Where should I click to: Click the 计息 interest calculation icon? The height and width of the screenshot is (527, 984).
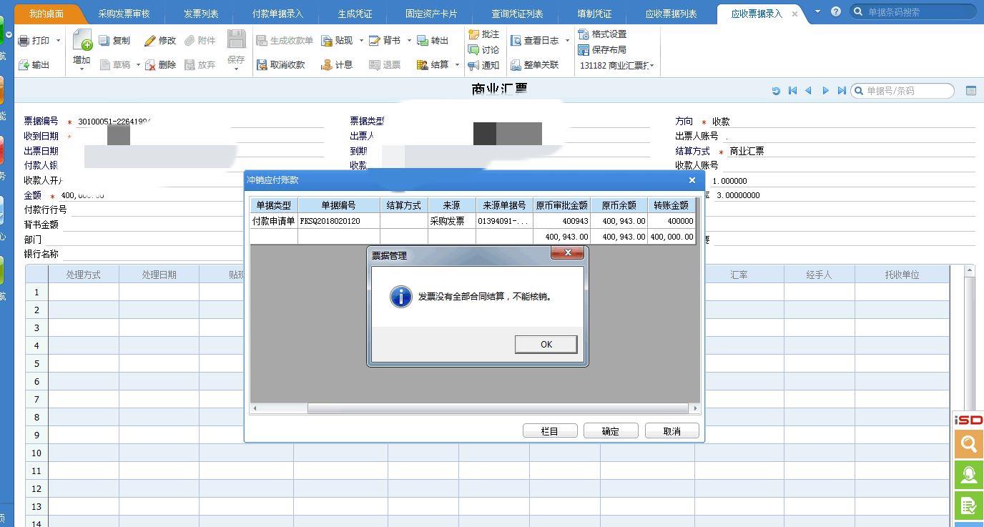click(x=327, y=65)
